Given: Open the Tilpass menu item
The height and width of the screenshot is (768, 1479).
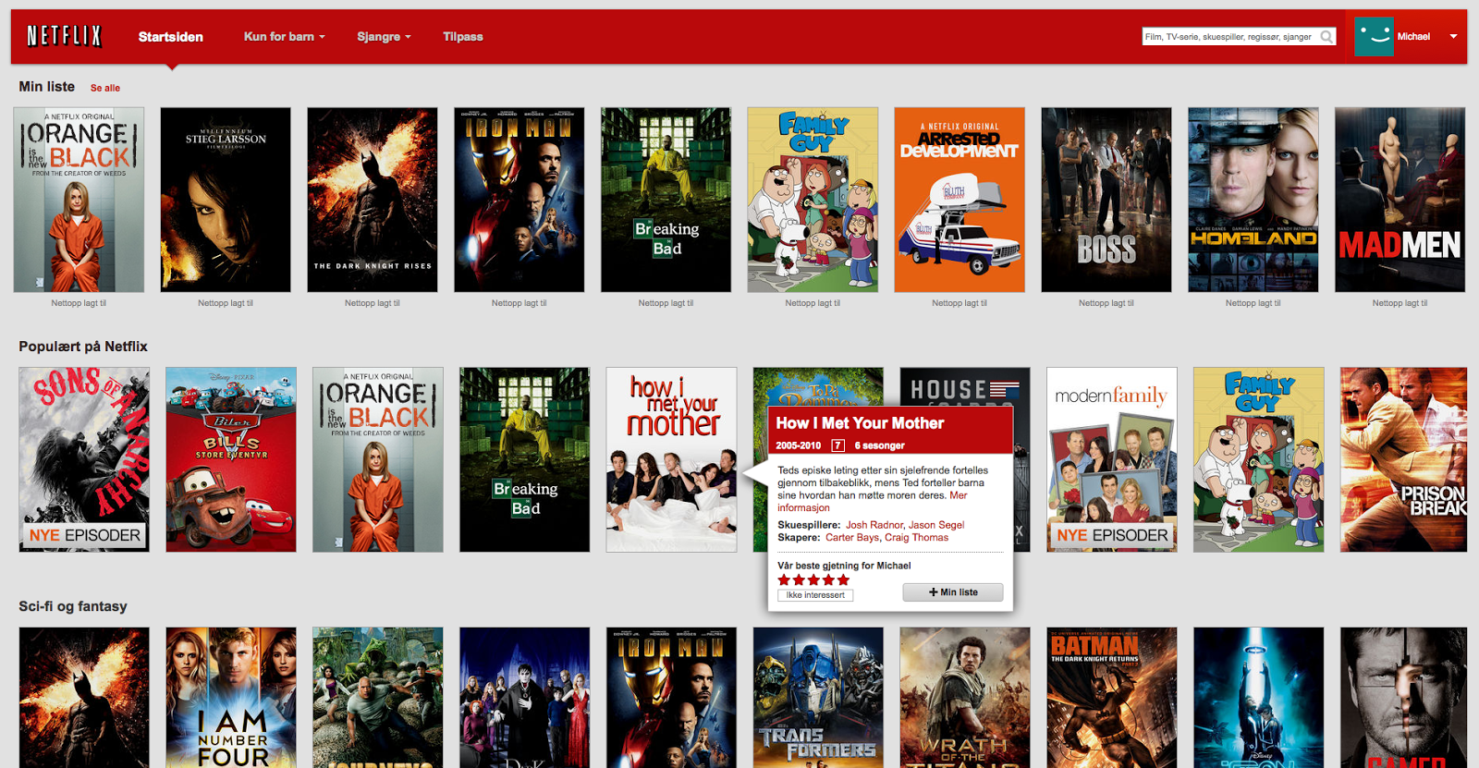Looking at the screenshot, I should 463,37.
